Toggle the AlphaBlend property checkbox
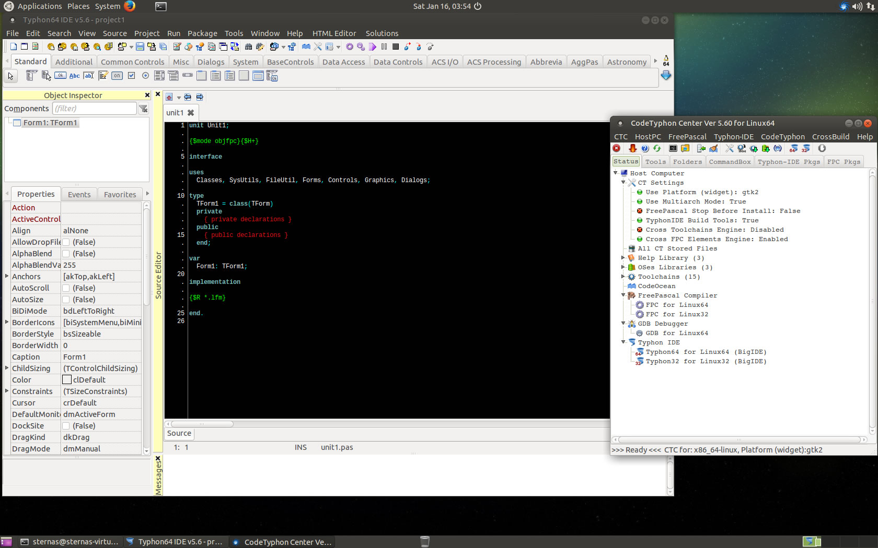 (x=66, y=254)
